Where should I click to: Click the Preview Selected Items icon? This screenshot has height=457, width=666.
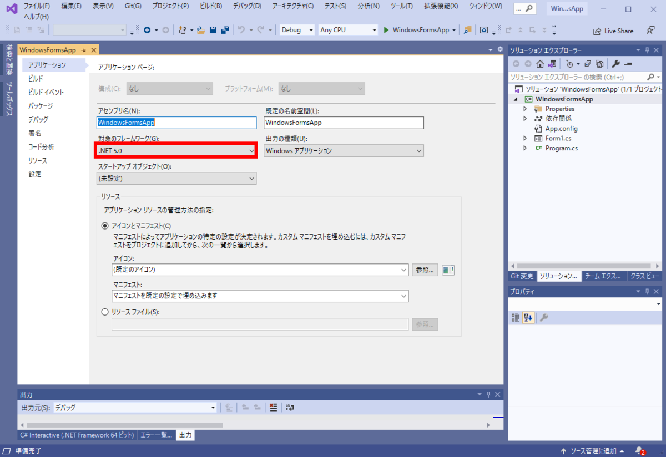tap(628, 64)
